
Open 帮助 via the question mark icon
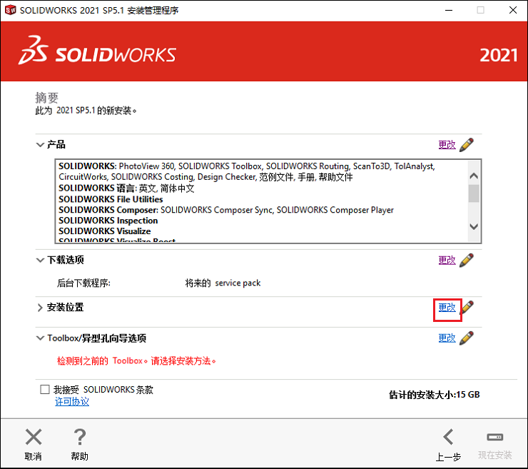(80, 437)
